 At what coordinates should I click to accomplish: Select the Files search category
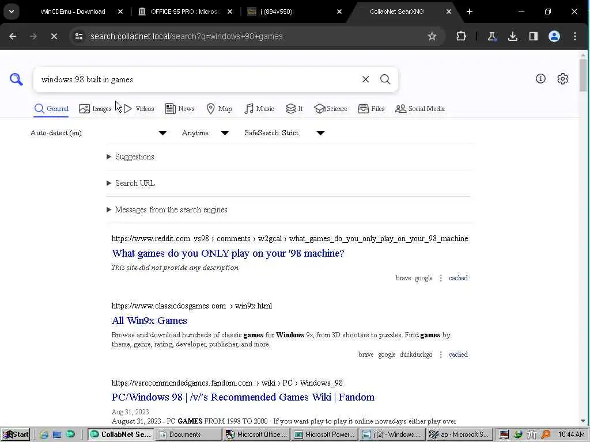[371, 109]
